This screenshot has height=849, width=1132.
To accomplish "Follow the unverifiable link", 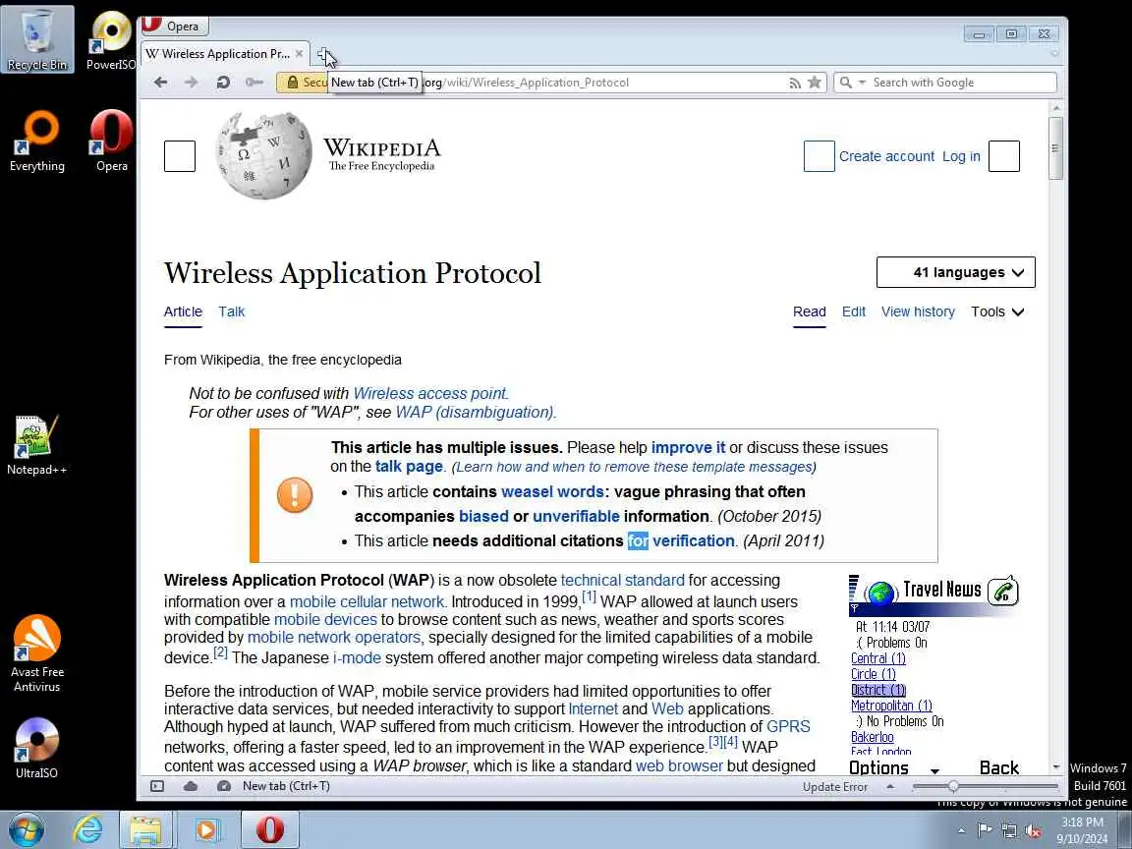I will point(576,516).
